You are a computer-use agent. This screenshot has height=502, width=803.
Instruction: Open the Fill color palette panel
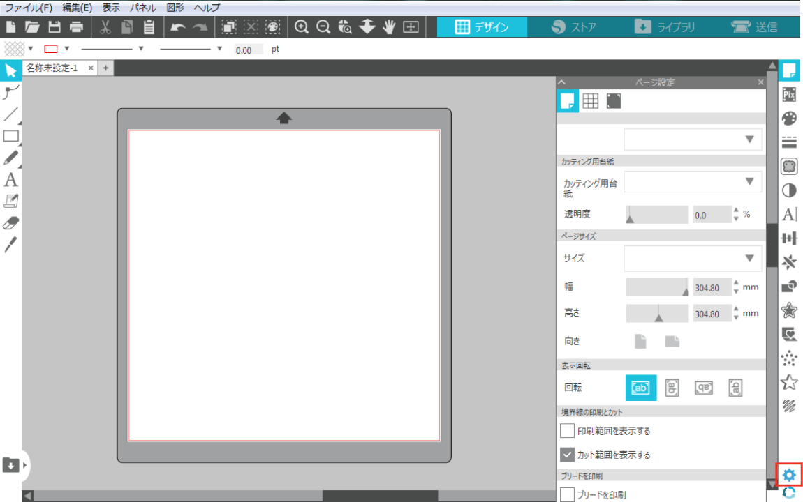(x=789, y=118)
